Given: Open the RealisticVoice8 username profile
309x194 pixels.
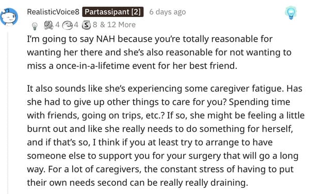Looking at the screenshot, I should coord(53,12).
